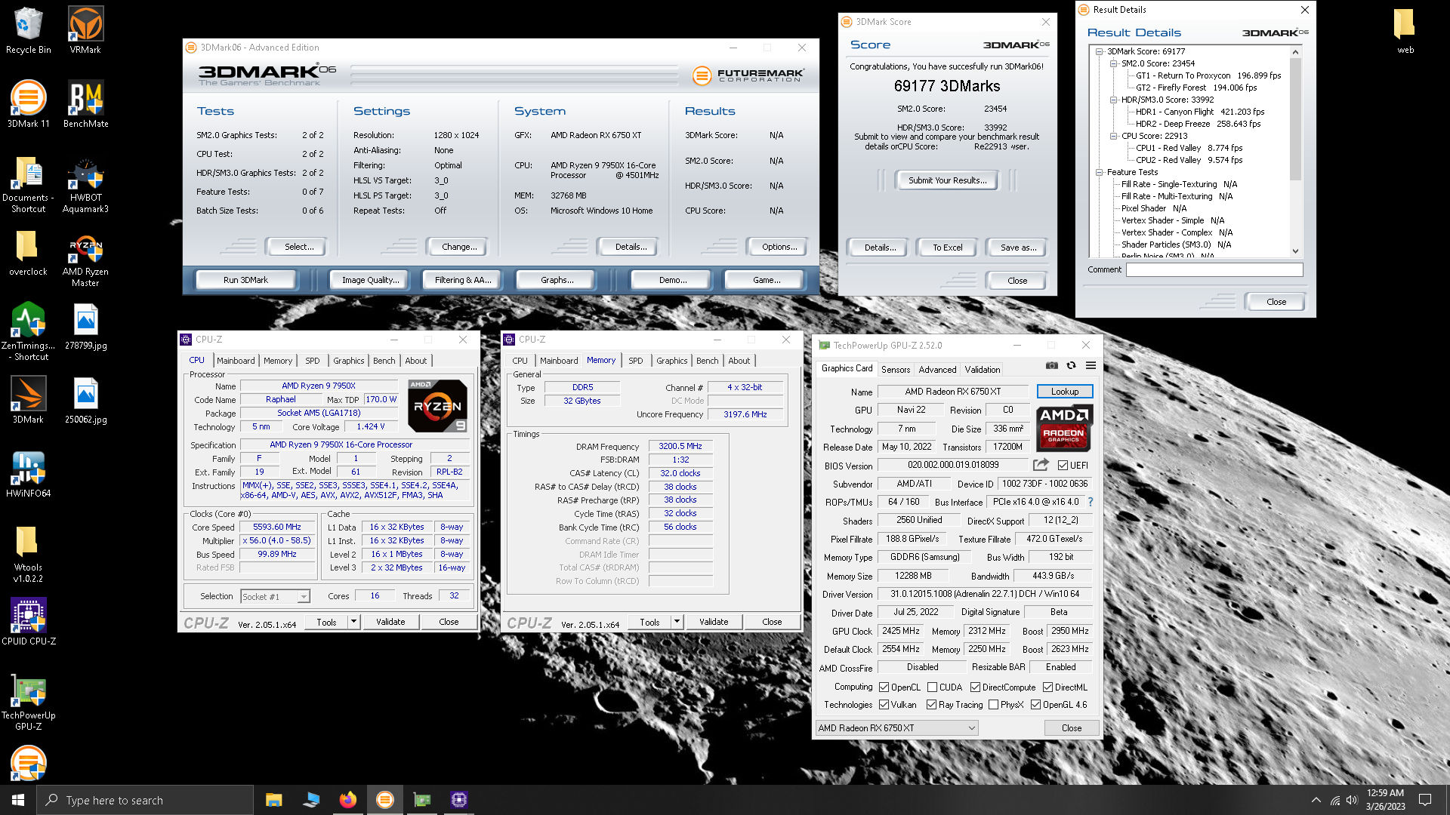
Task: Open Firefox from the taskbar
Action: [x=347, y=800]
